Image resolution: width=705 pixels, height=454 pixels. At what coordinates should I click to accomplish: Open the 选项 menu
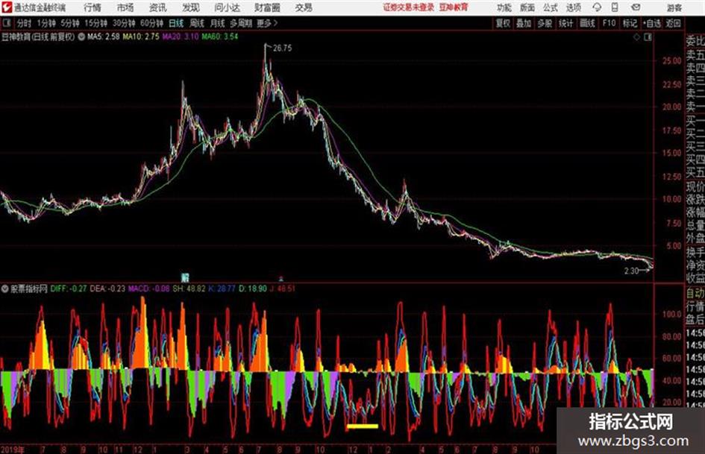(573, 7)
